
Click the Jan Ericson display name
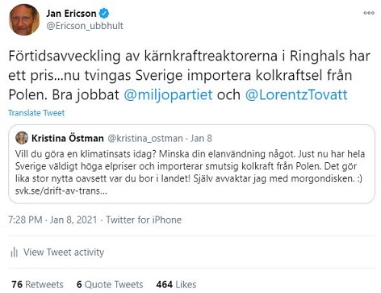coord(71,14)
